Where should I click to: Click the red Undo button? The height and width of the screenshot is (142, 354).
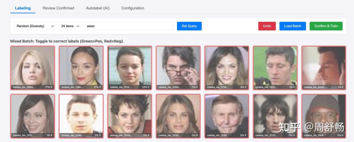(x=267, y=26)
